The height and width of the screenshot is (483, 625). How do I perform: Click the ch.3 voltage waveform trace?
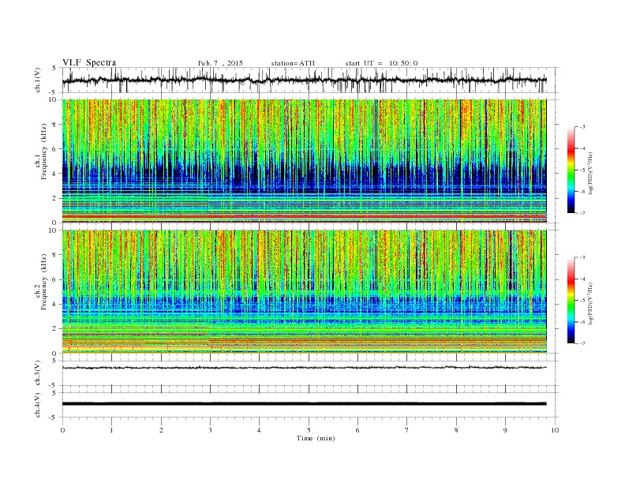[x=304, y=368]
